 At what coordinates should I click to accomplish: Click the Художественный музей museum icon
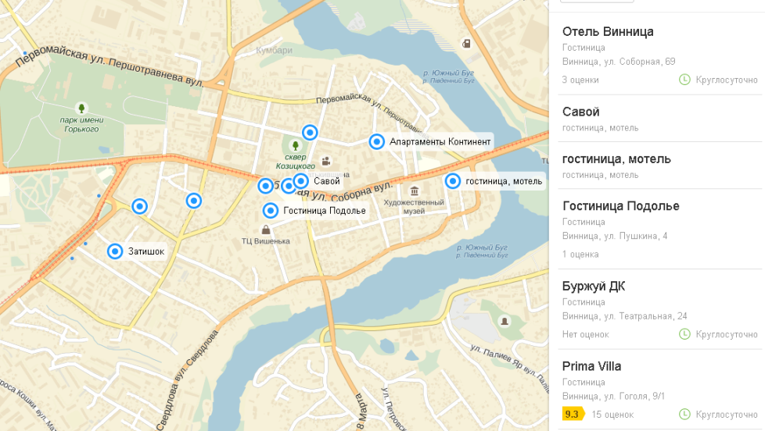click(x=415, y=191)
